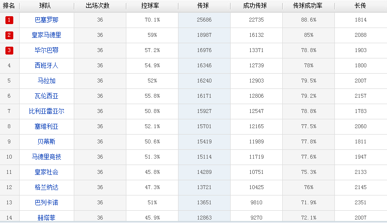Select the 18987 passes cell
Image resolution: width=387 pixels, height=223 pixels.
(x=204, y=35)
